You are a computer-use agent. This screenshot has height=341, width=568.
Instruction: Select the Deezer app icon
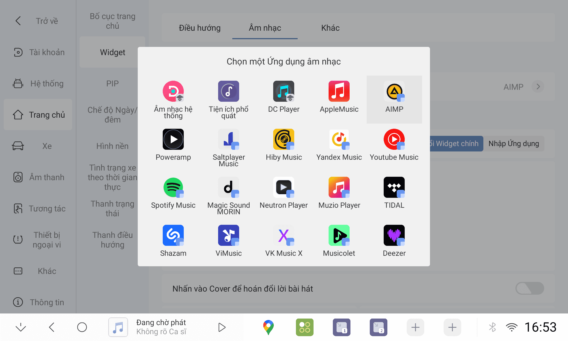tap(394, 235)
